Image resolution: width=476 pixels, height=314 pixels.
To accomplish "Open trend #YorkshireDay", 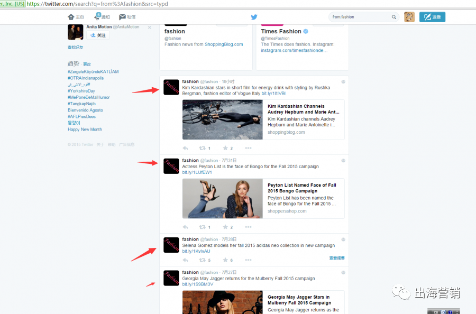I will (81, 91).
